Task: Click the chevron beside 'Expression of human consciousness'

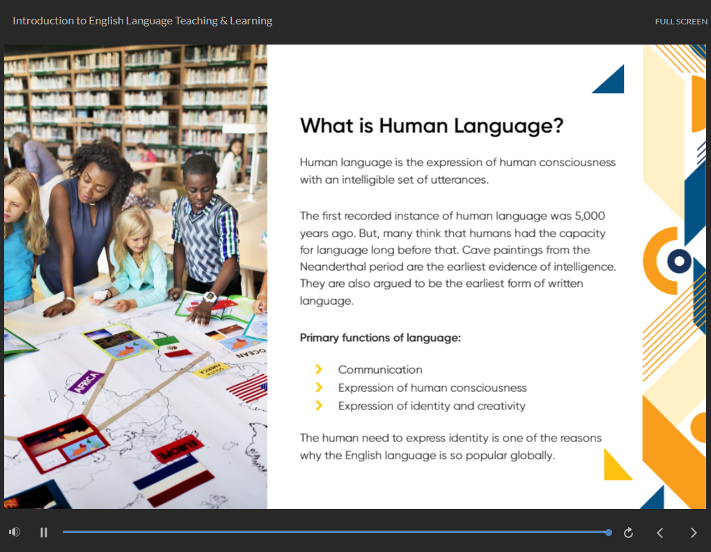Action: point(319,388)
